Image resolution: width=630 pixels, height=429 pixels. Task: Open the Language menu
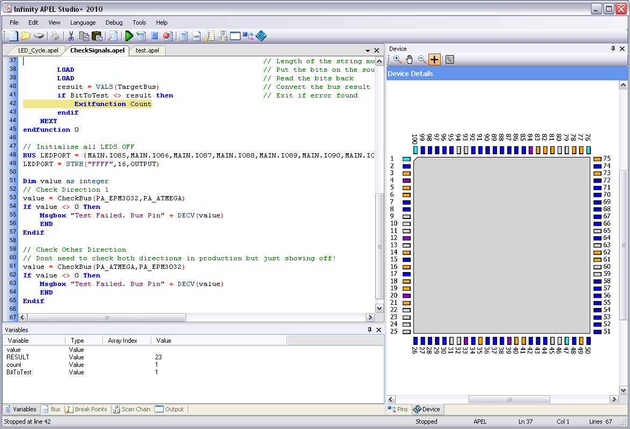click(x=83, y=22)
